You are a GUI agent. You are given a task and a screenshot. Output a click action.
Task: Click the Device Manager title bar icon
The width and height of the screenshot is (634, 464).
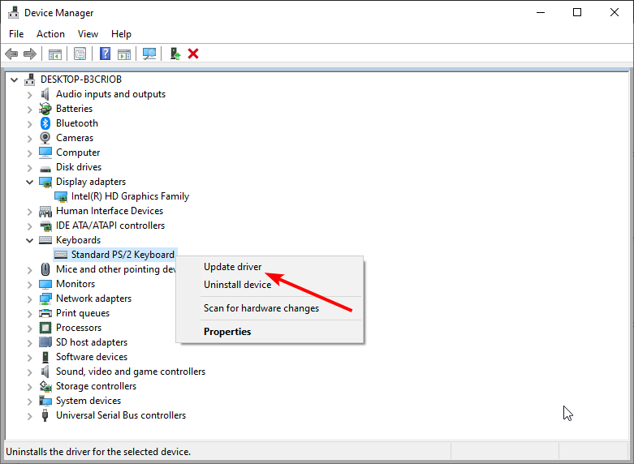(x=13, y=13)
